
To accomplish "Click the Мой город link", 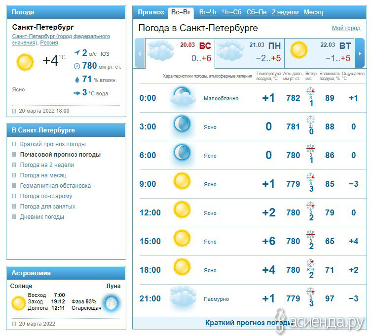I will pyautogui.click(x=346, y=28).
